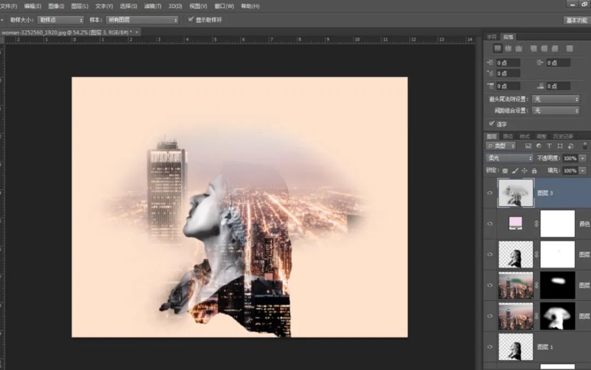Hide city layer with oval mask eye
591x370 pixels.
coord(490,285)
